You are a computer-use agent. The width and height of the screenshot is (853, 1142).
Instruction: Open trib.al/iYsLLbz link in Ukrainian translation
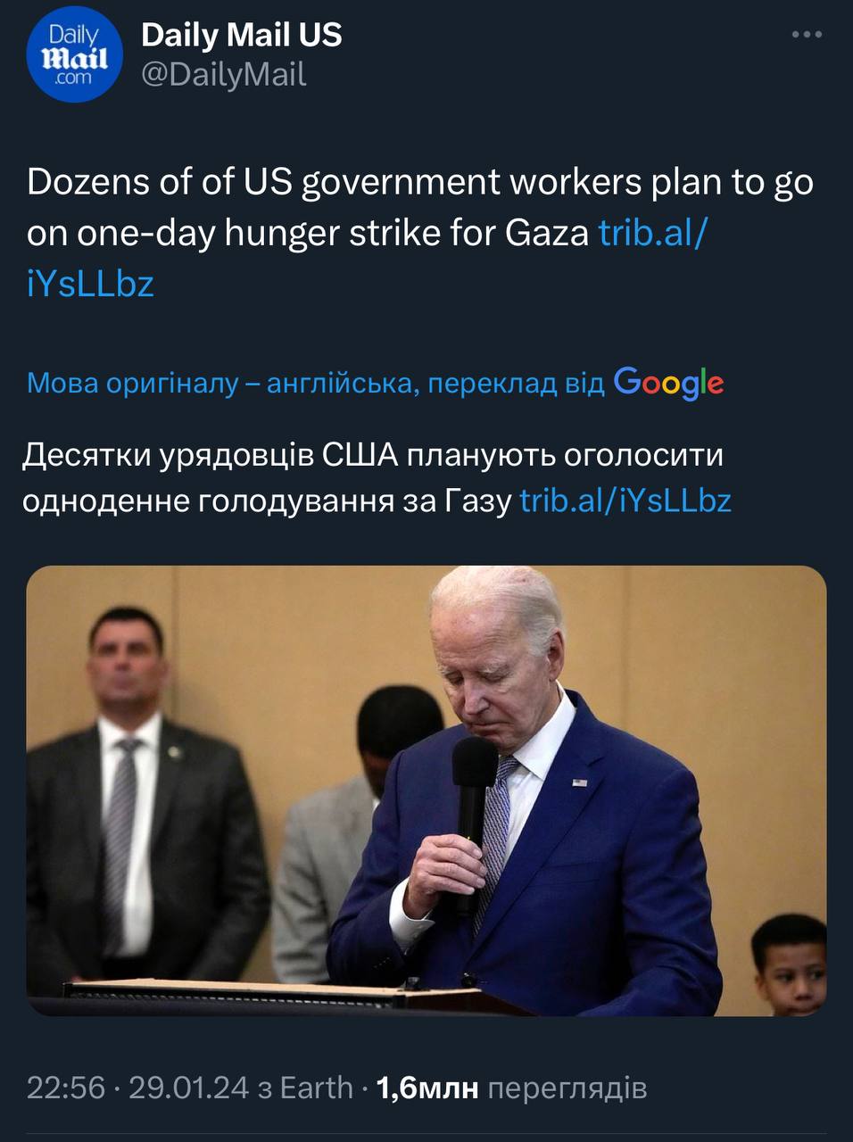coord(625,501)
